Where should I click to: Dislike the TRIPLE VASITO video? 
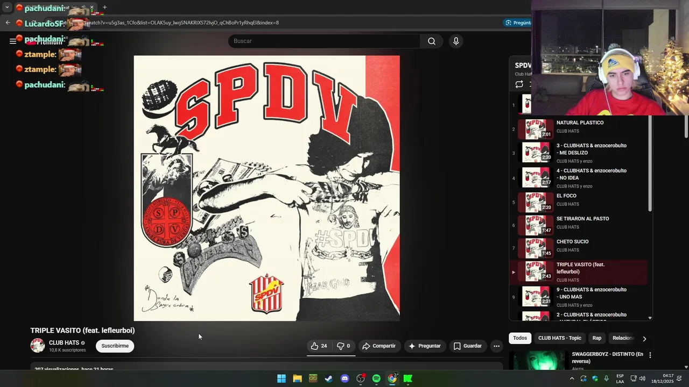coord(343,346)
